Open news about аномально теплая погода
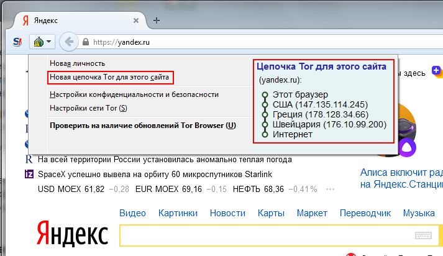 165,160
